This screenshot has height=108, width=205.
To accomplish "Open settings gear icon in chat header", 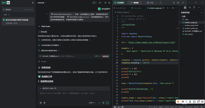I will (x=105, y=3).
